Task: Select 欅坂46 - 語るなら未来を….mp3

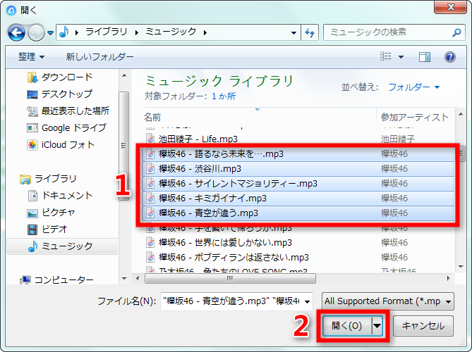Action: pos(298,153)
